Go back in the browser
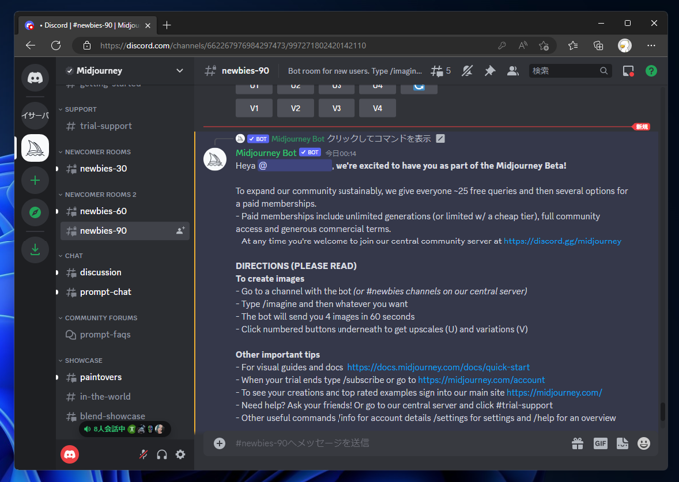The width and height of the screenshot is (679, 482). (x=30, y=46)
